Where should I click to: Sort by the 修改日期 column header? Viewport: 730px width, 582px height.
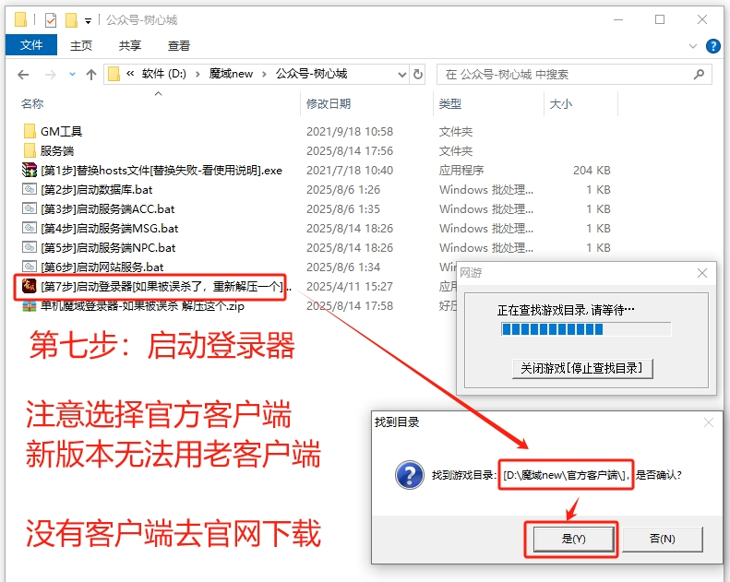(x=329, y=103)
